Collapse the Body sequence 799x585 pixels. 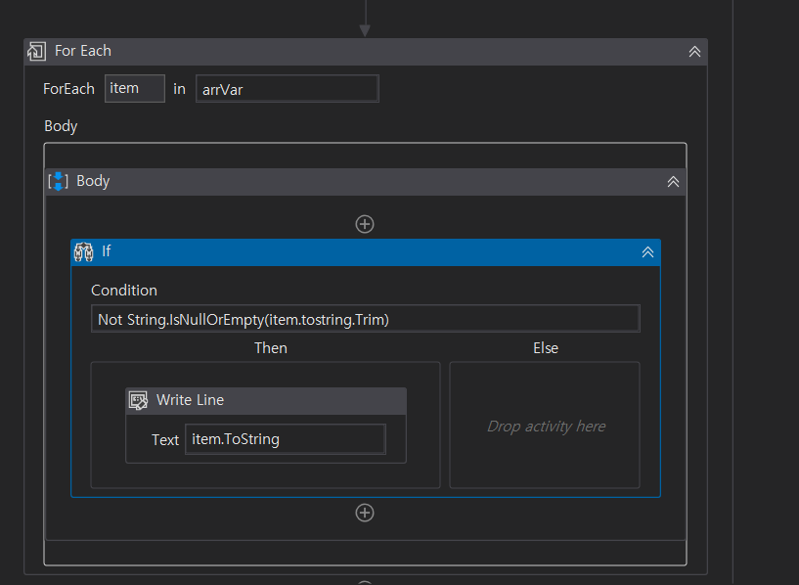[673, 181]
